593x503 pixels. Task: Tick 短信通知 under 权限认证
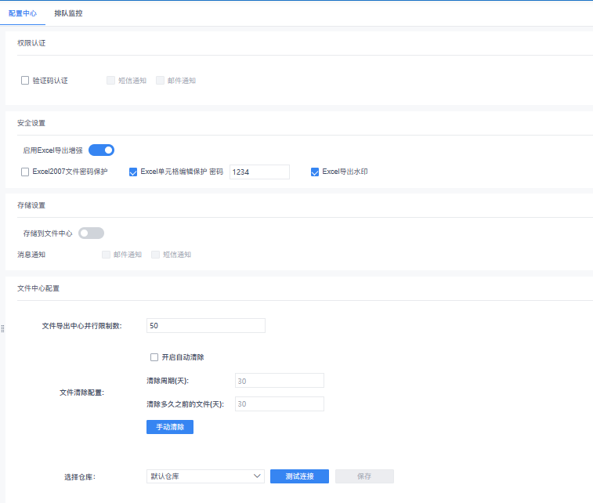pos(110,81)
